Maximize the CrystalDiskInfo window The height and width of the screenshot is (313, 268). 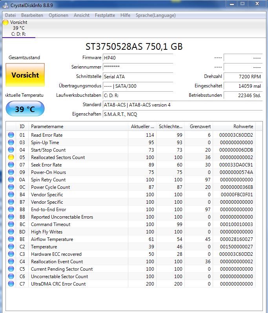coord(242,4)
